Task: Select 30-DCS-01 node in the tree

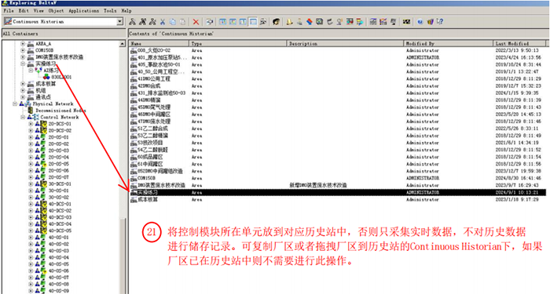Action: point(60,184)
